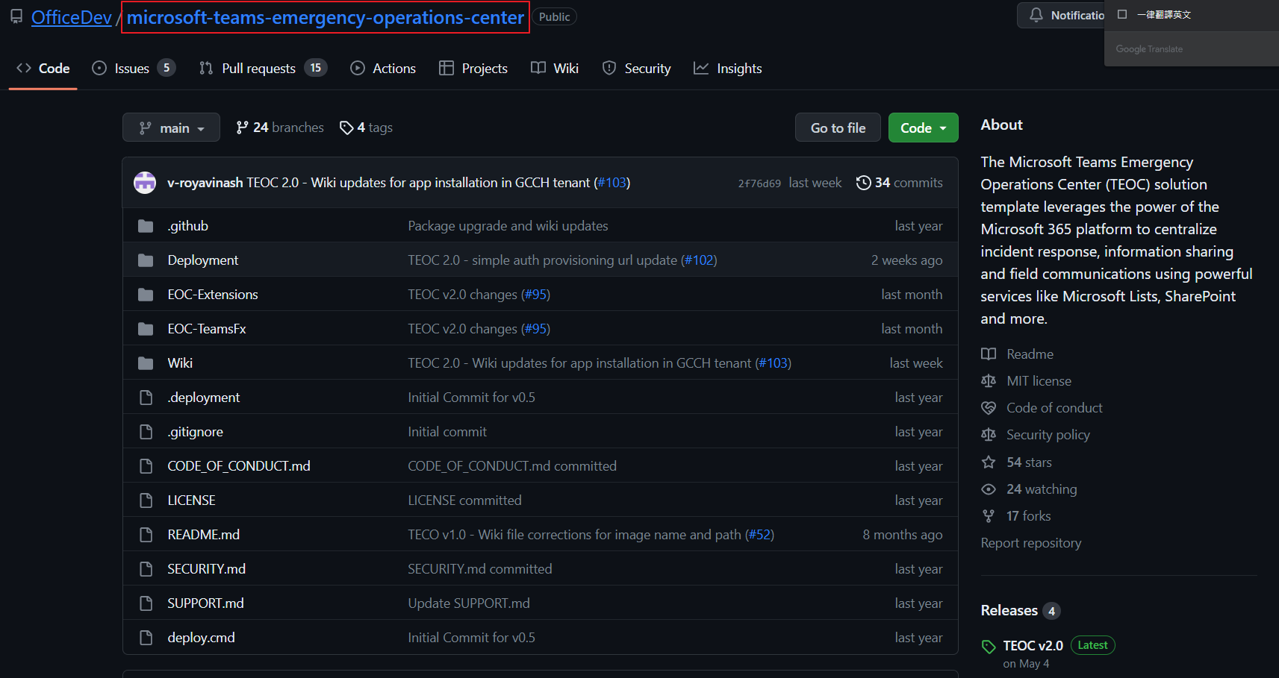
Task: Click the eye icon beside 24 watching
Action: (989, 489)
